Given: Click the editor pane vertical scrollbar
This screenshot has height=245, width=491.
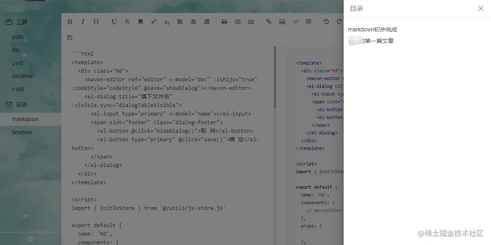Looking at the screenshot, I should (275, 78).
